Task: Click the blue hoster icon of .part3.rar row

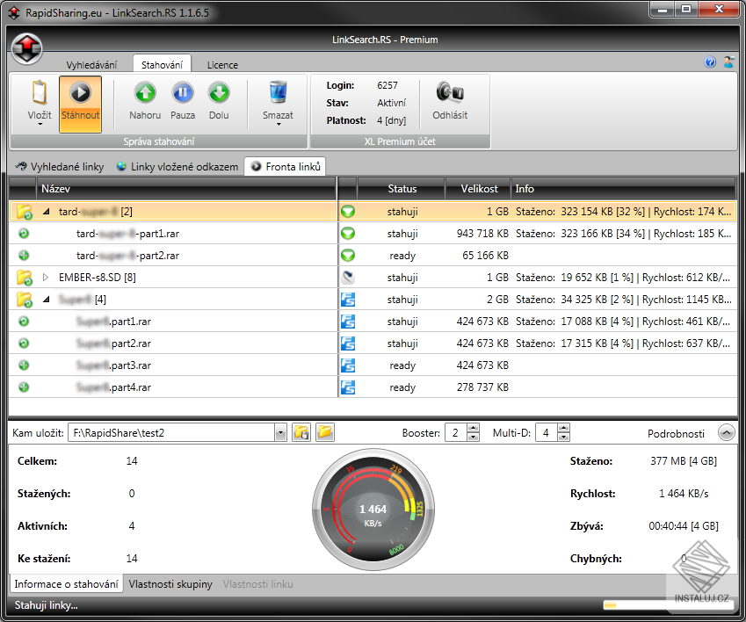Action: click(348, 365)
